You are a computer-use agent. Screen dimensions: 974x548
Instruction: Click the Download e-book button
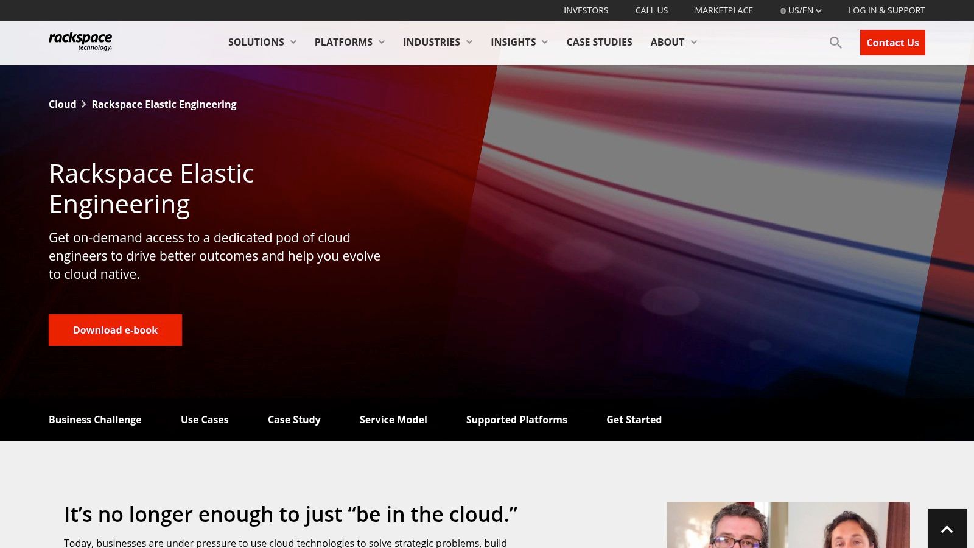tap(115, 329)
